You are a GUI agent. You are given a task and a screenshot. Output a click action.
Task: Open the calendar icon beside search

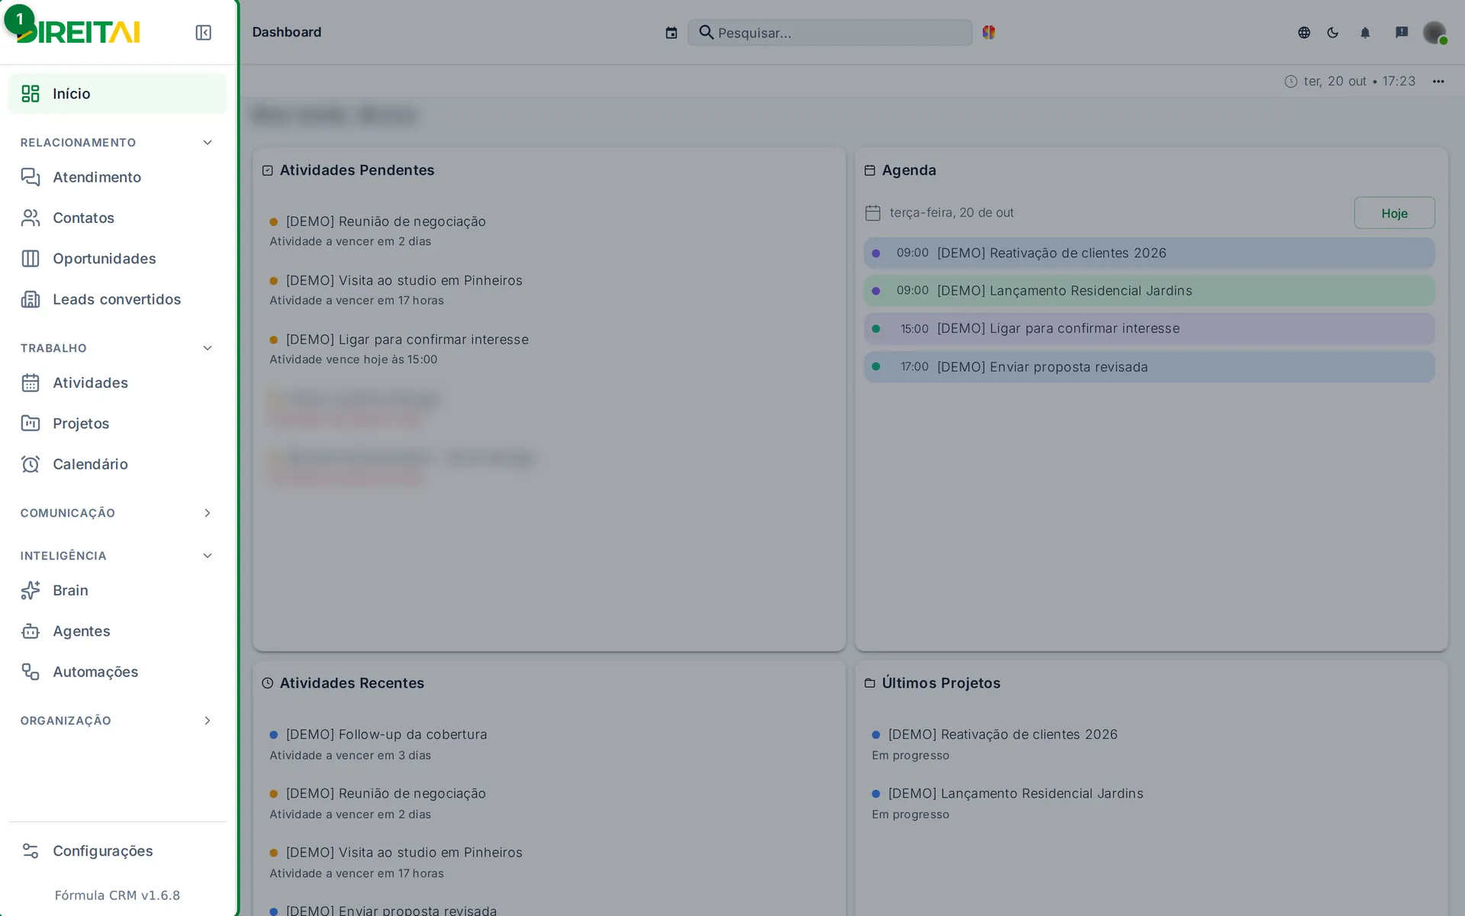pos(671,33)
